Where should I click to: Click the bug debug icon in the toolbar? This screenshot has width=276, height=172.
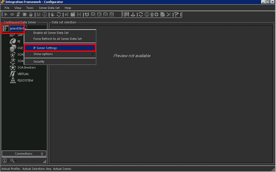point(66,14)
